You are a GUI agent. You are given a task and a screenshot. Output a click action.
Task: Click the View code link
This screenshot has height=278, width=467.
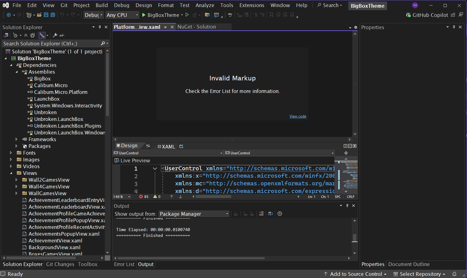[x=298, y=116]
